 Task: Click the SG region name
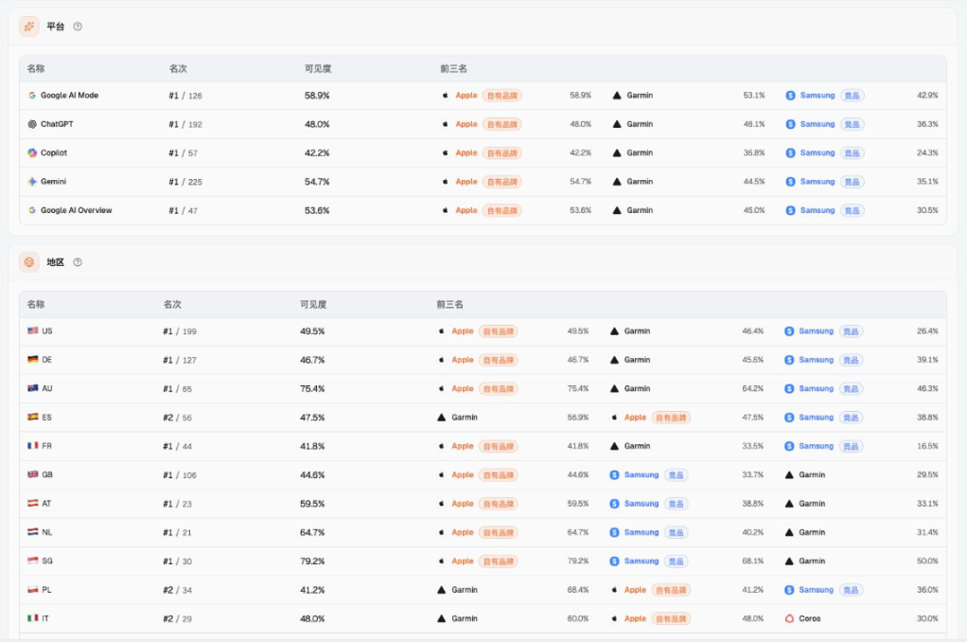[47, 562]
